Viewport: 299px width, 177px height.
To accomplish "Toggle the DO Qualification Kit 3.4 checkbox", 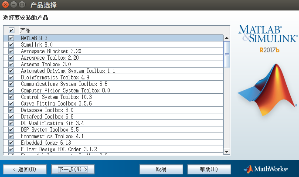I will click(x=11, y=123).
